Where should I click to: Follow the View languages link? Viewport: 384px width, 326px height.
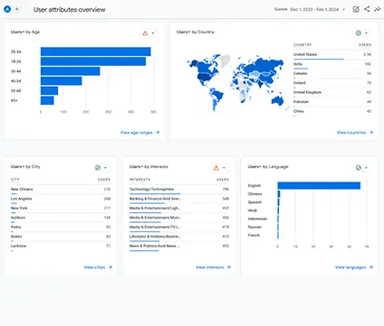(x=354, y=267)
